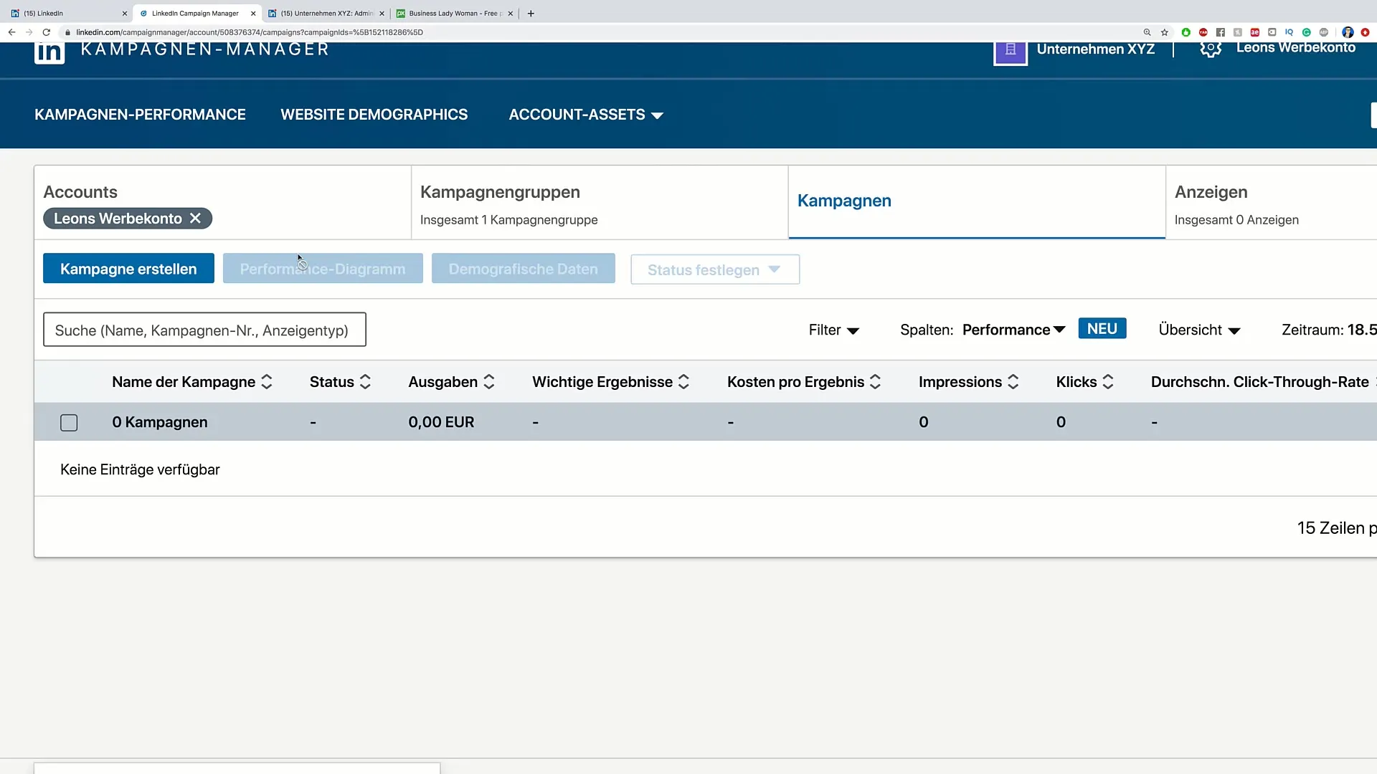Click Leons Werbekonto in header
Image resolution: width=1377 pixels, height=774 pixels.
click(1295, 47)
